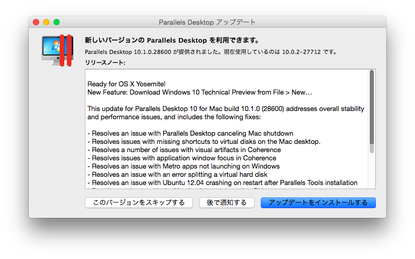Click the リリースノート: label

tap(105, 63)
